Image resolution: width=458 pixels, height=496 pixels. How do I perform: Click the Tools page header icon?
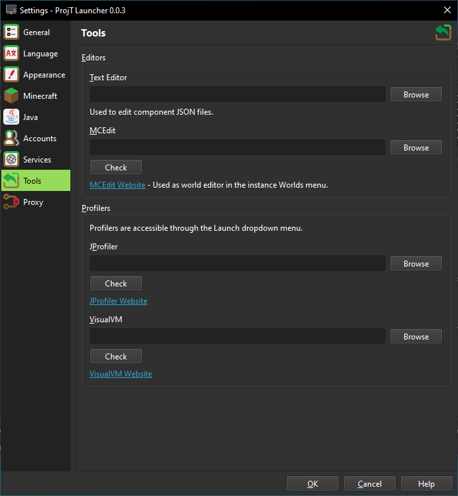(x=443, y=32)
